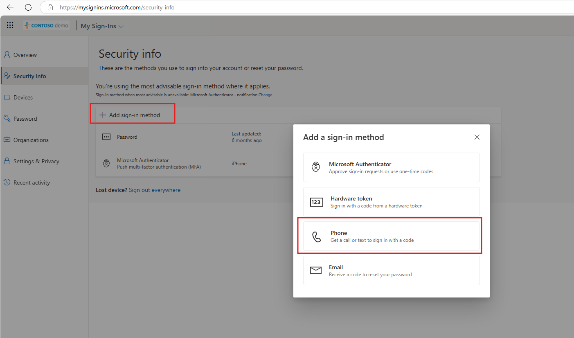Screen dimensions: 574x338
Task: Click the 'iPhone' device text
Action: [x=239, y=164]
